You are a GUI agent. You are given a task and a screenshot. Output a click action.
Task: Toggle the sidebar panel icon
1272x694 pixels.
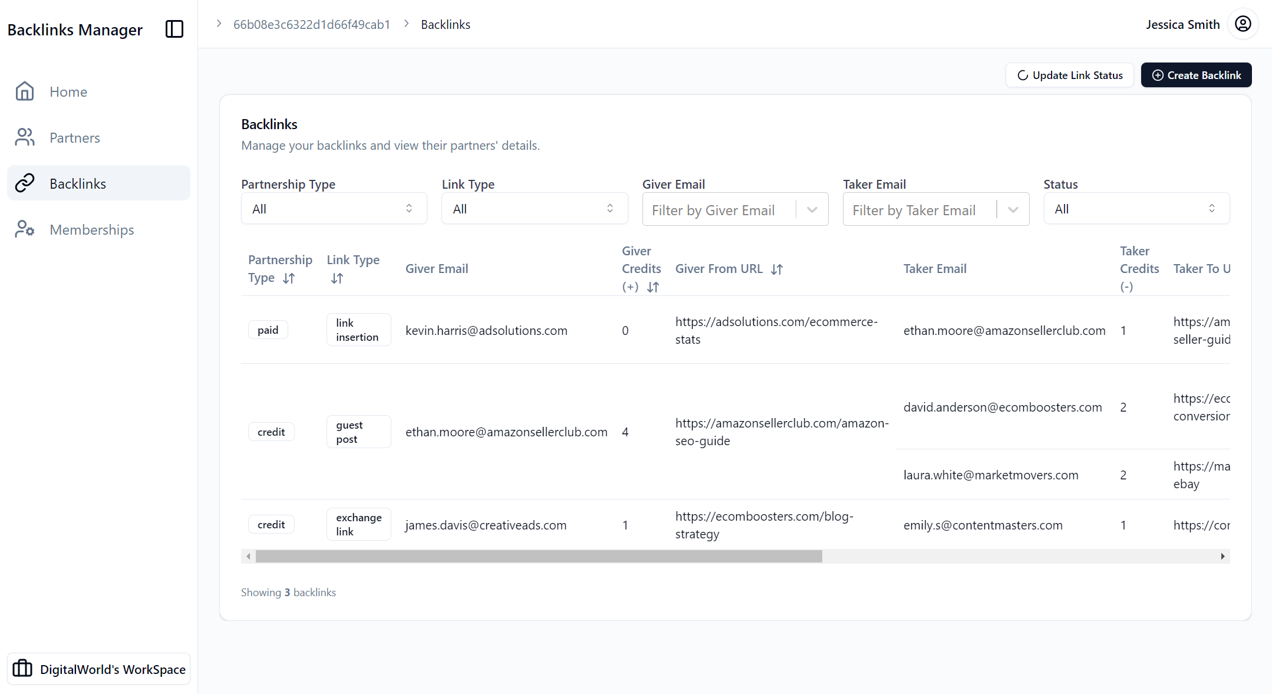[x=174, y=29]
